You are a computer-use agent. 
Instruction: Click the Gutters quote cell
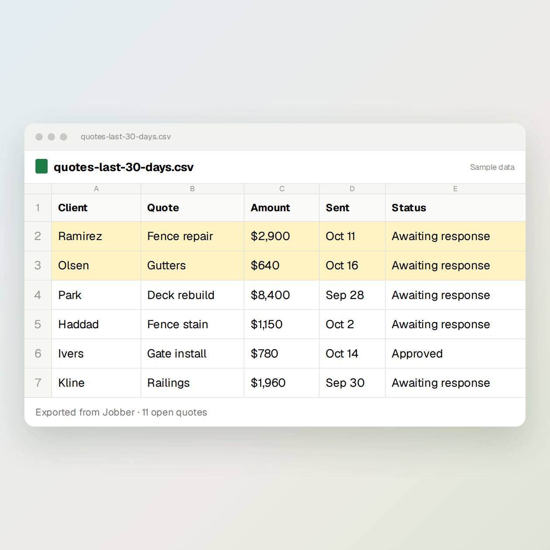coord(192,265)
